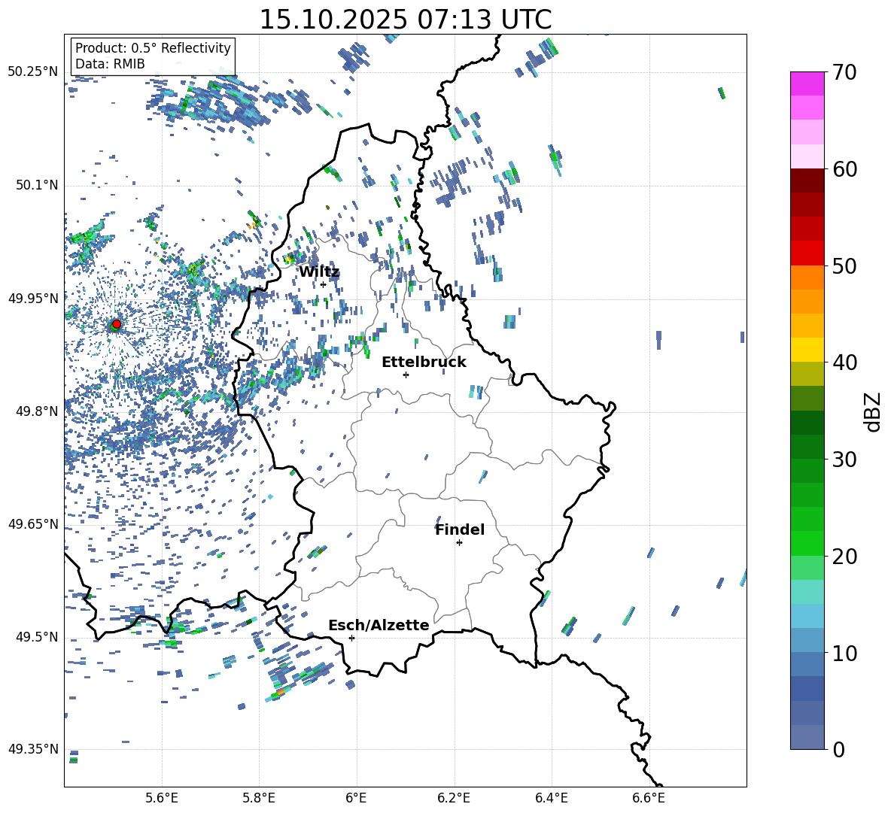Viewport: 891px width, 813px height.
Task: Select the Wiltz city label
Action: pyautogui.click(x=319, y=272)
